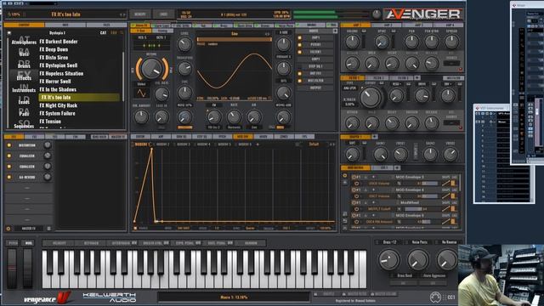Select the Instruments category icon
Image resolution: width=544 pixels, height=306 pixels.
(24, 88)
